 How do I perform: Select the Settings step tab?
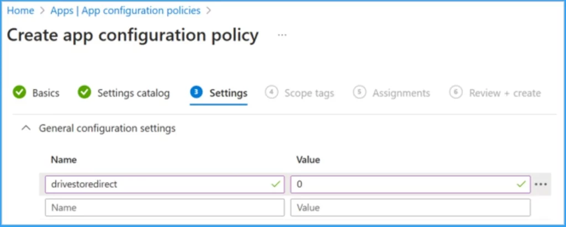pos(219,93)
